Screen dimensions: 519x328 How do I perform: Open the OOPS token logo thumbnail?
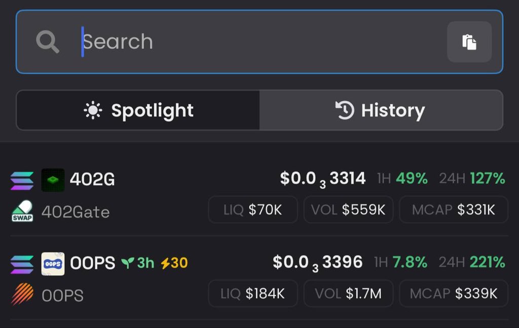point(53,264)
